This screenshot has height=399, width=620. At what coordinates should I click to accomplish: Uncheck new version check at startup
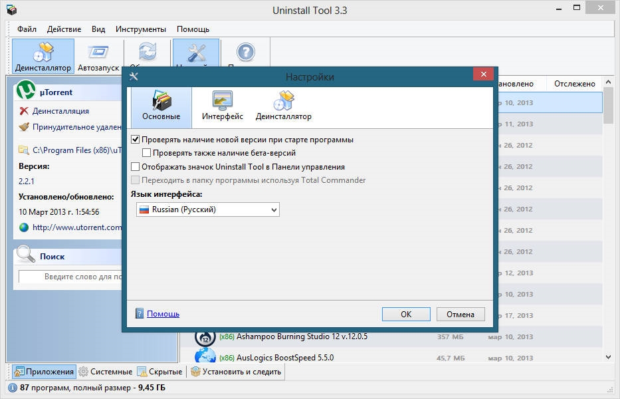(x=135, y=140)
